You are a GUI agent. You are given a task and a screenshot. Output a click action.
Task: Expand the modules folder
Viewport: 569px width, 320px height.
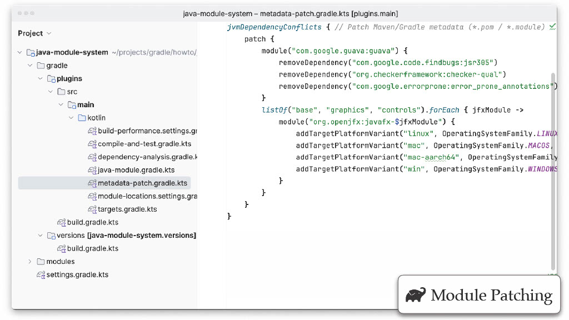[30, 262]
